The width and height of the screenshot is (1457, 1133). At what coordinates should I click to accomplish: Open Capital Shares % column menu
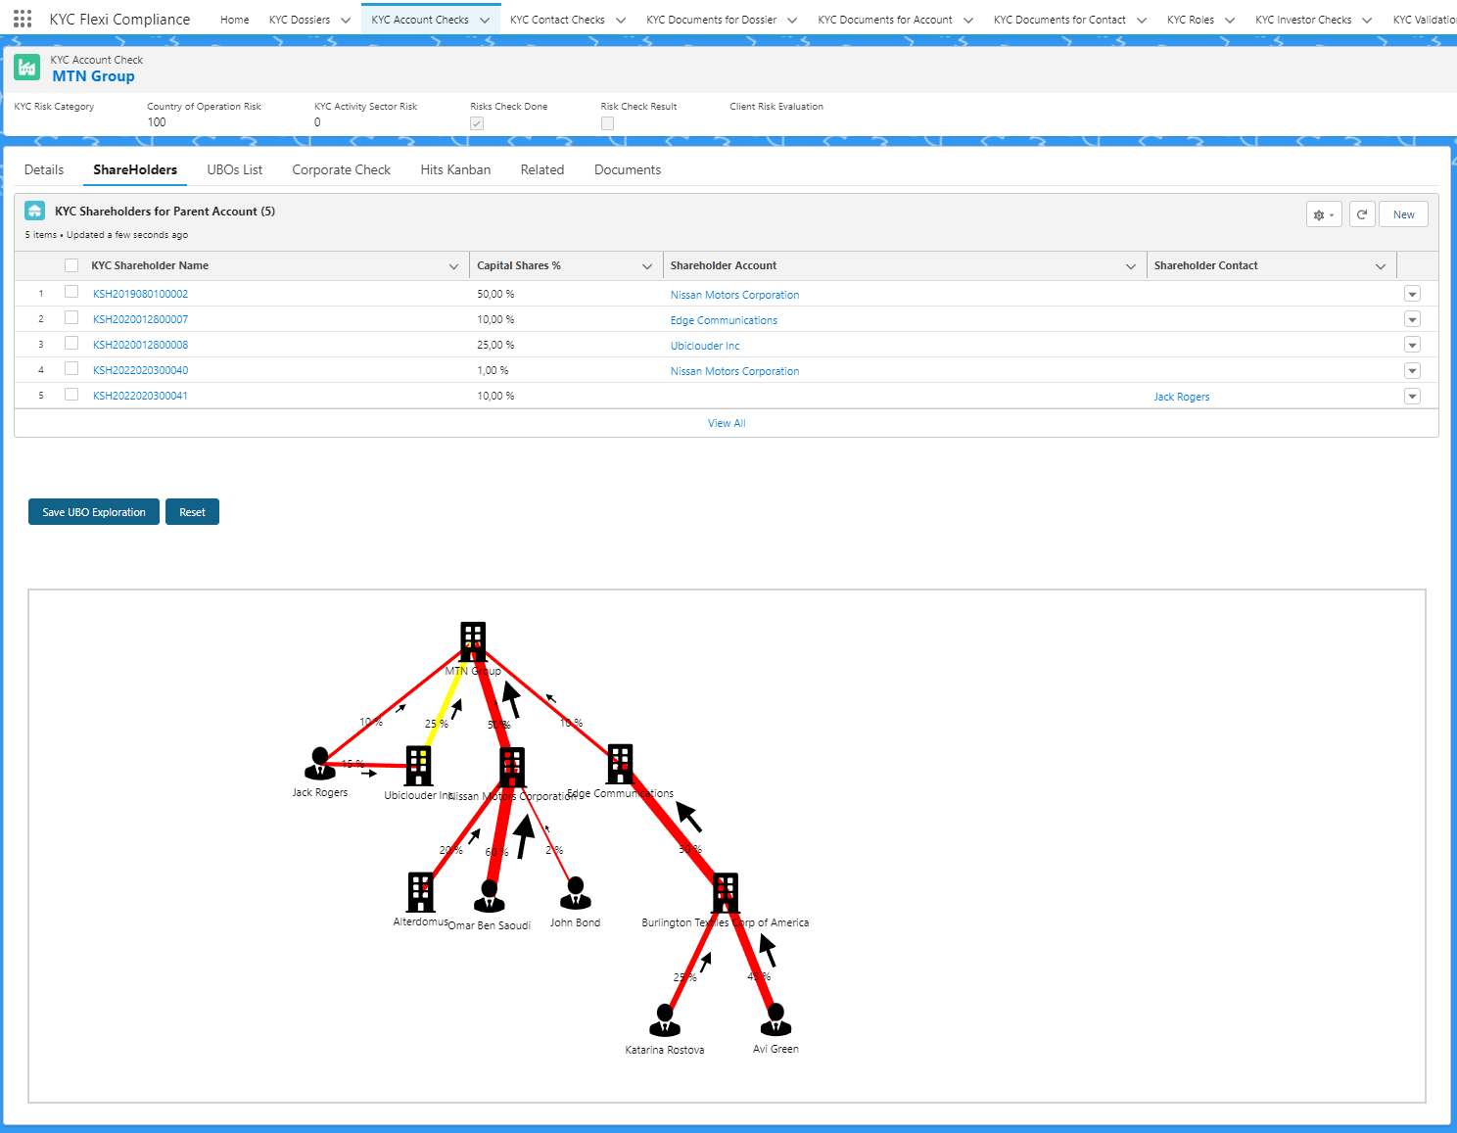point(646,266)
